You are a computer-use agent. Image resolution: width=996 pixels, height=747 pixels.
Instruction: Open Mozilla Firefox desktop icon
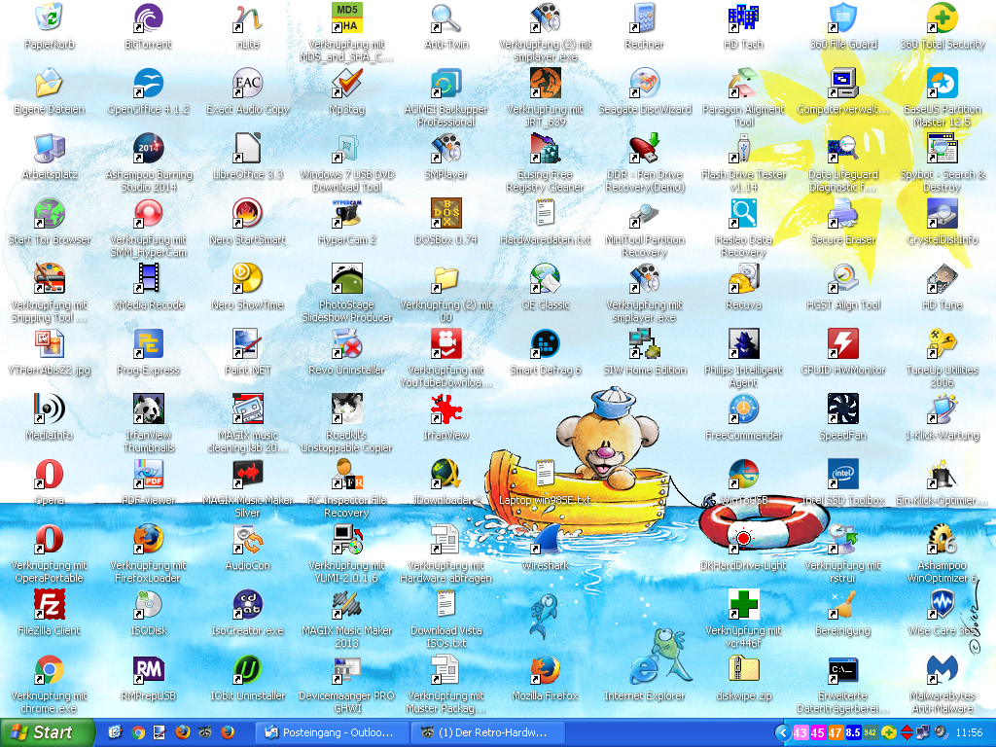(545, 669)
